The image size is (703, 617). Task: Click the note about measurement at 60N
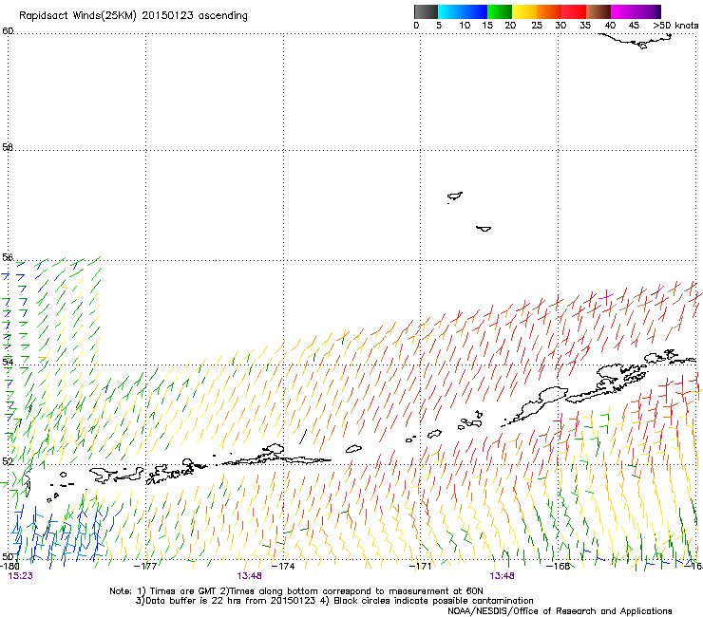(x=351, y=591)
